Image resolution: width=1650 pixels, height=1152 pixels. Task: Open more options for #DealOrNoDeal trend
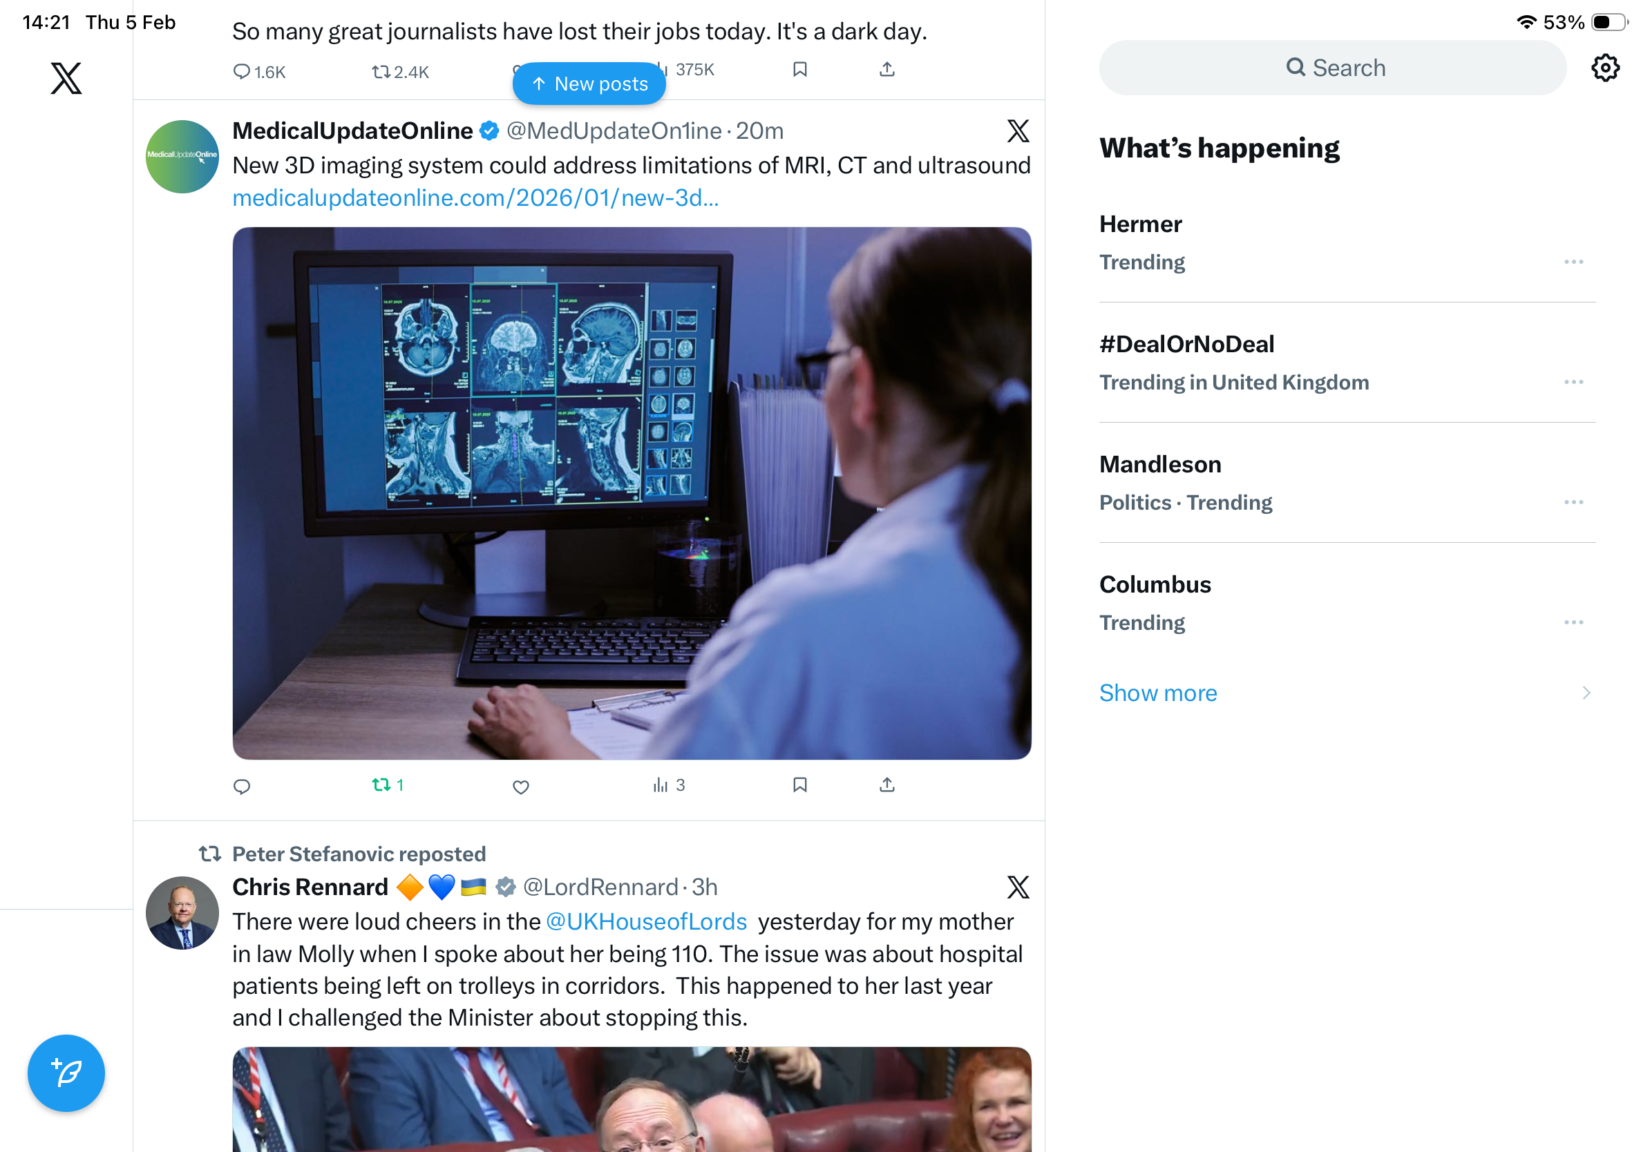1573,381
